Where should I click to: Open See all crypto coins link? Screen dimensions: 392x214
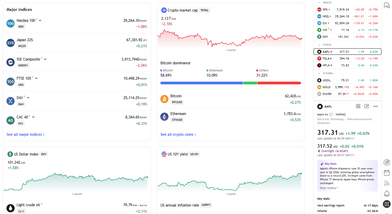pos(178,135)
